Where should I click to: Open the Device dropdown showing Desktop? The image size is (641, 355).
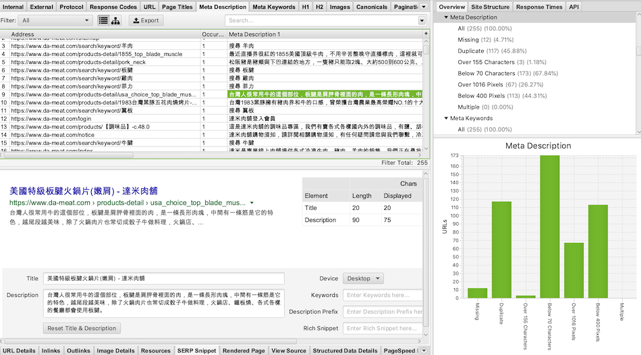coord(363,278)
